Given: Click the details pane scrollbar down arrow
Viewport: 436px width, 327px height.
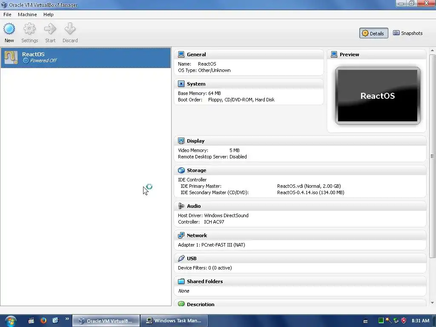Looking at the screenshot, I should [x=432, y=303].
